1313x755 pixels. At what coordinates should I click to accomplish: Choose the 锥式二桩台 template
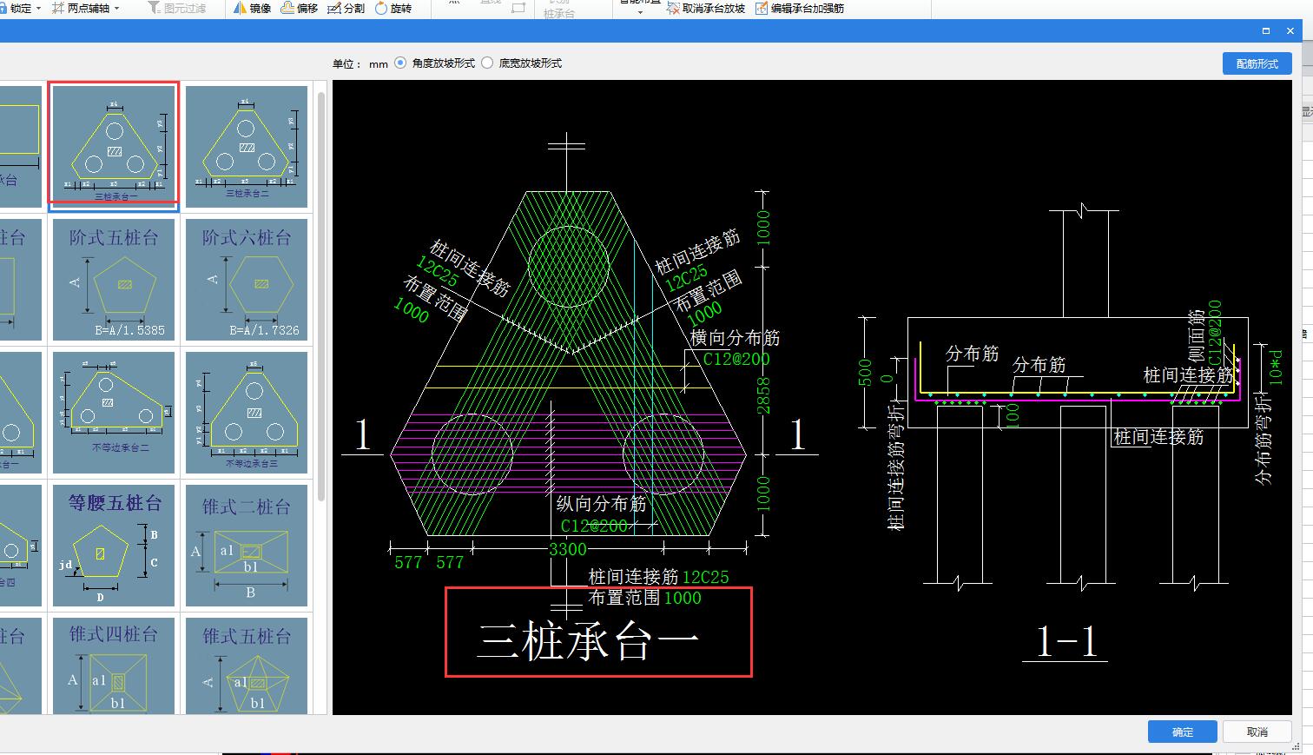pos(247,545)
